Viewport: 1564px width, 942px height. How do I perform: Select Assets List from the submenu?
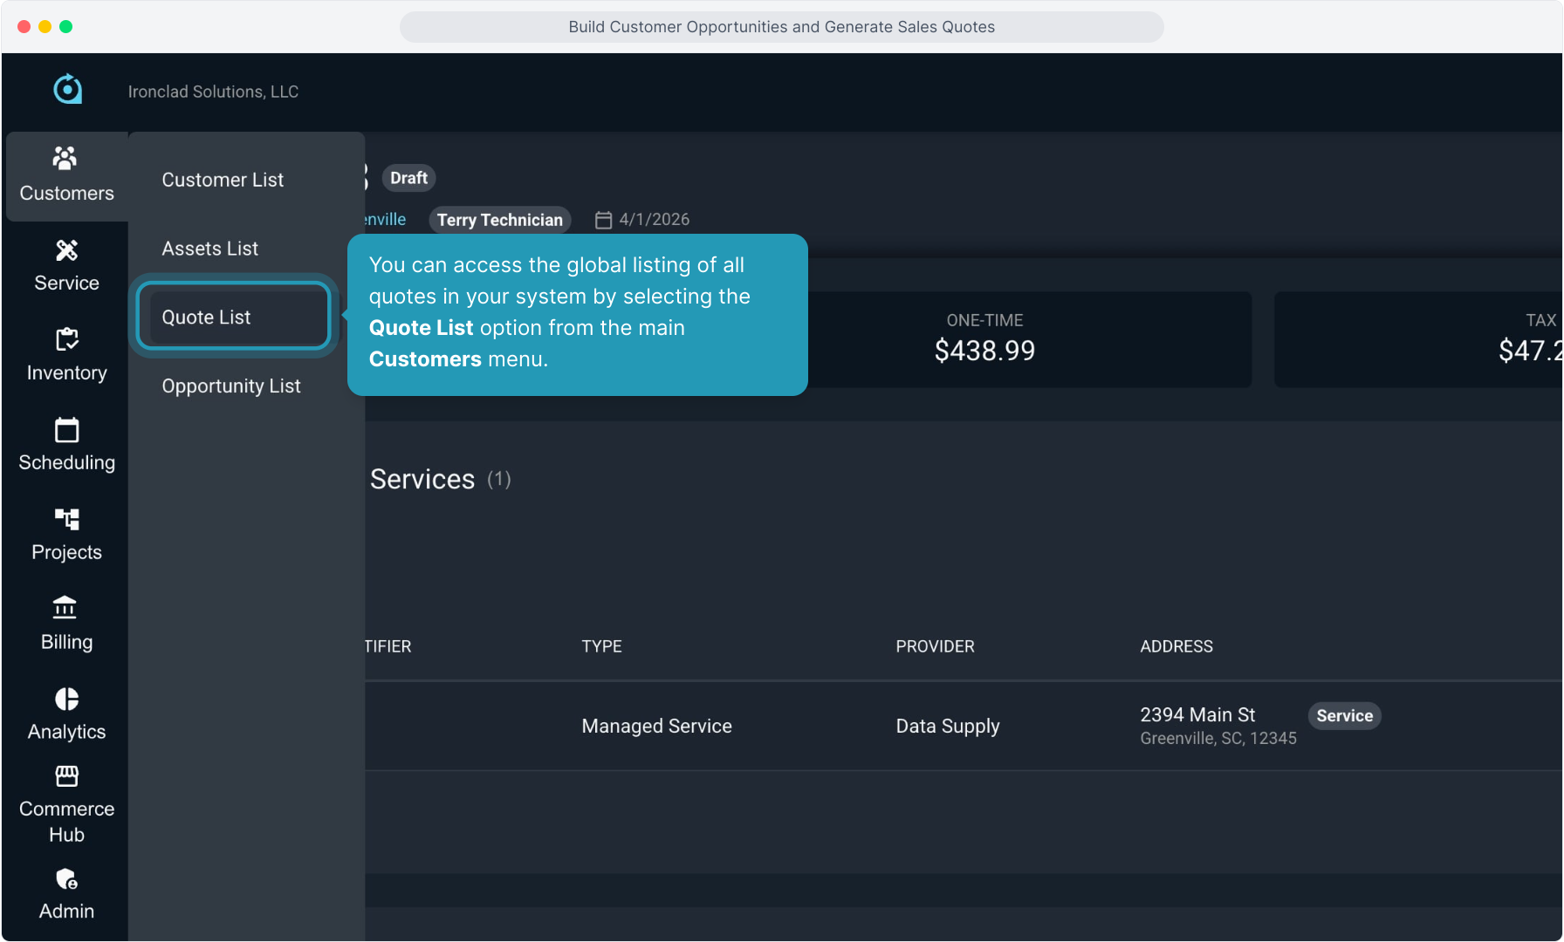point(209,249)
